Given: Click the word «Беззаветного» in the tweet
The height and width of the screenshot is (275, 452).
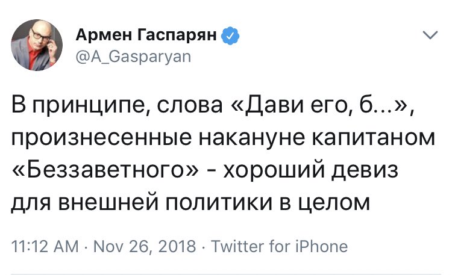Looking at the screenshot, I should [105, 170].
